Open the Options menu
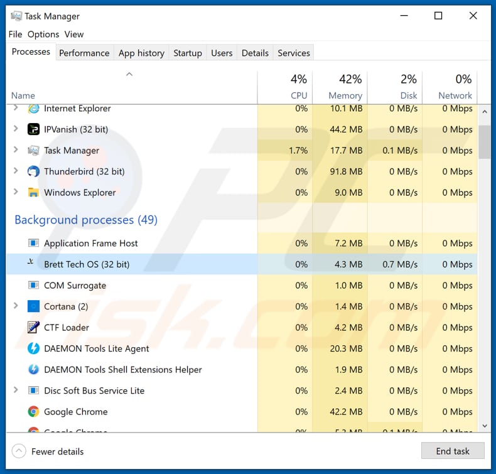 tap(43, 35)
